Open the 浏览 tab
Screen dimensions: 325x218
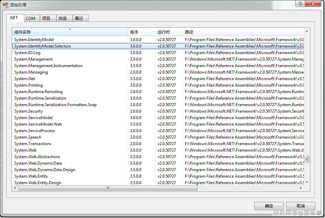click(x=64, y=18)
